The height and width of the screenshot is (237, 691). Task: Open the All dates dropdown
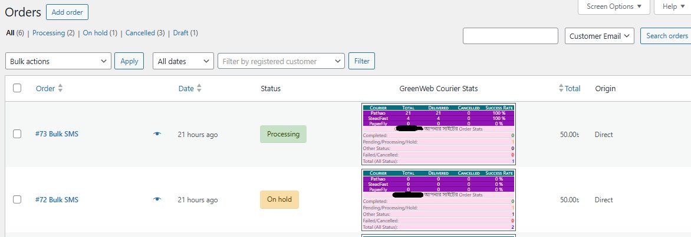[183, 61]
